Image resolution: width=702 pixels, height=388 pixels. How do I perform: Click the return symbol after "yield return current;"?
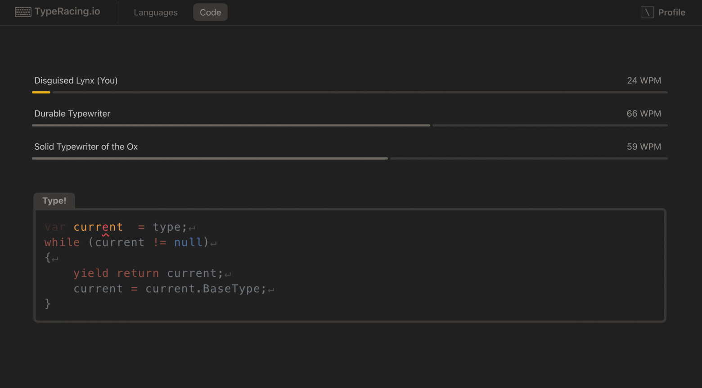228,274
